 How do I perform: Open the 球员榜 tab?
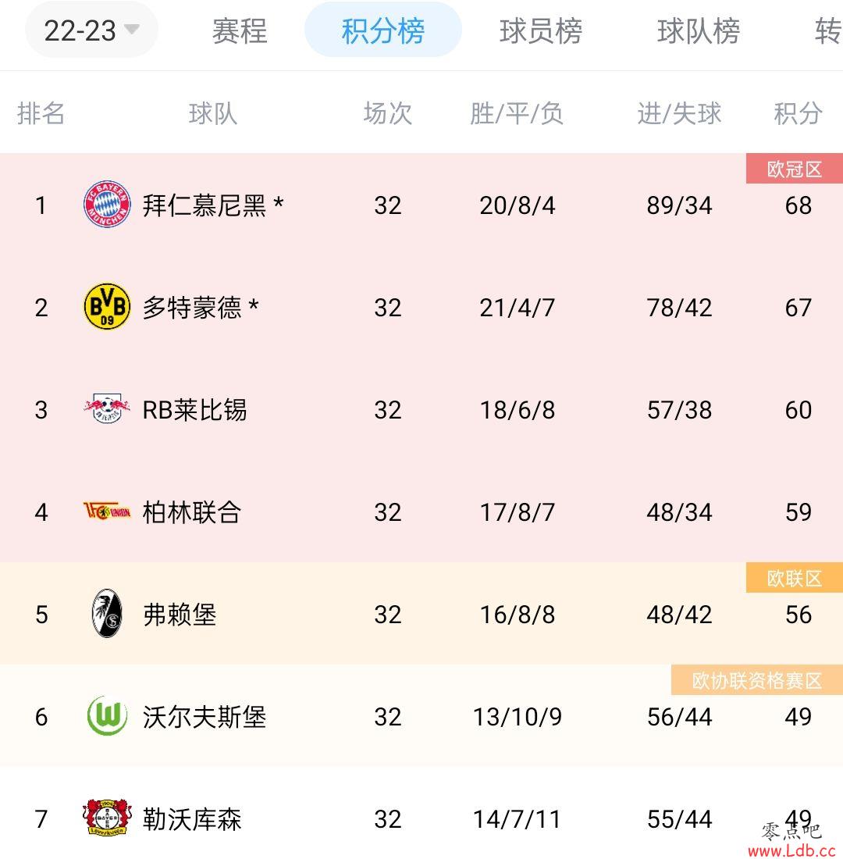coord(541,30)
